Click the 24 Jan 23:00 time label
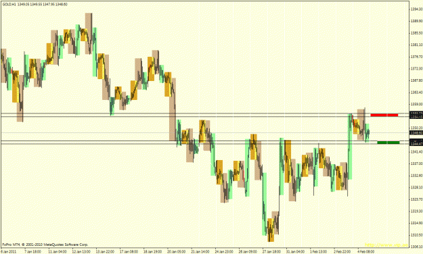 [224, 251]
